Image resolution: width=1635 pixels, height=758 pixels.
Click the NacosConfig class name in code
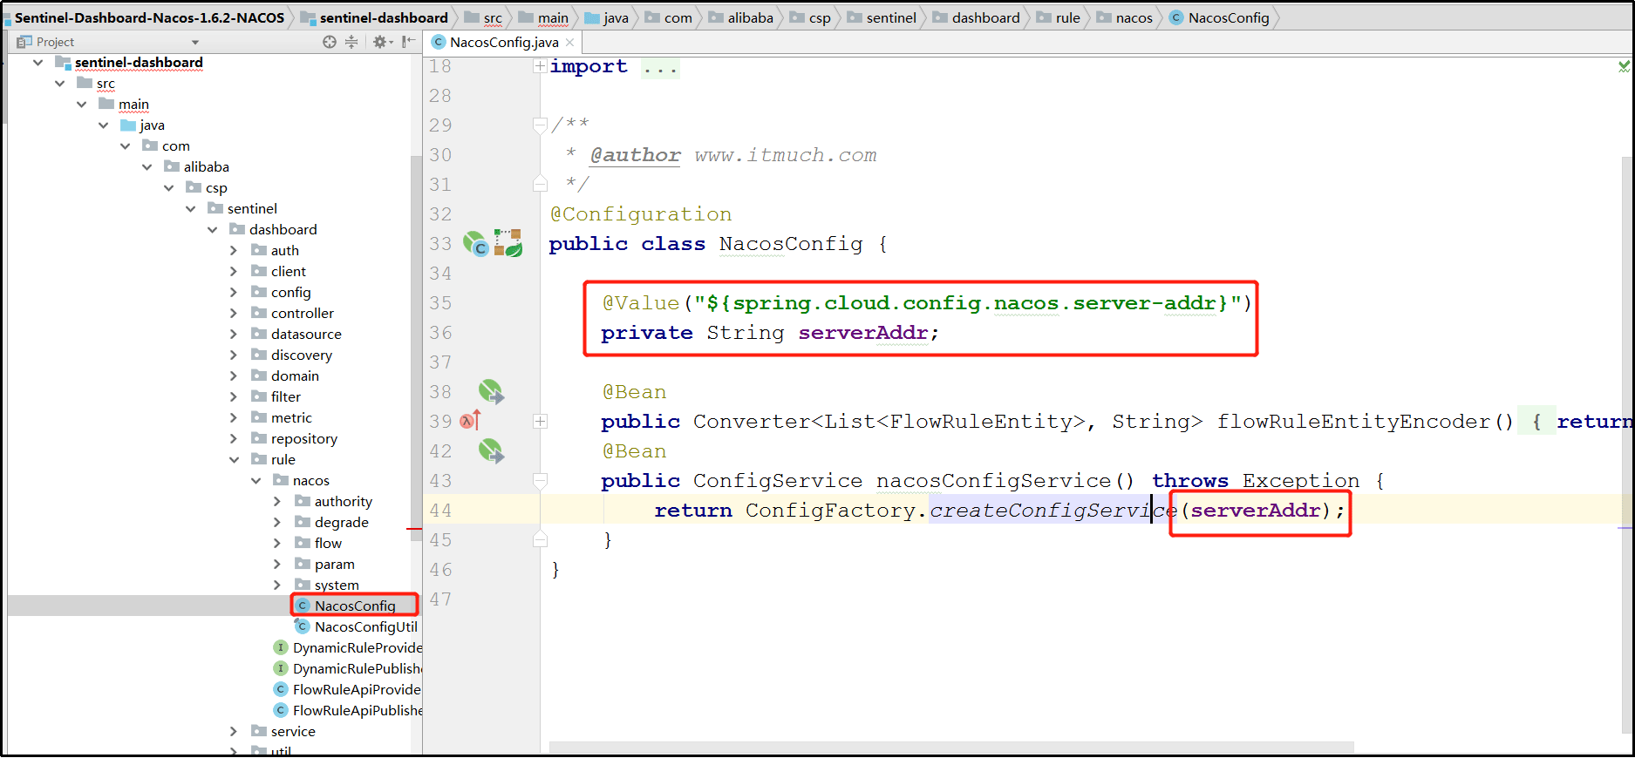(791, 244)
